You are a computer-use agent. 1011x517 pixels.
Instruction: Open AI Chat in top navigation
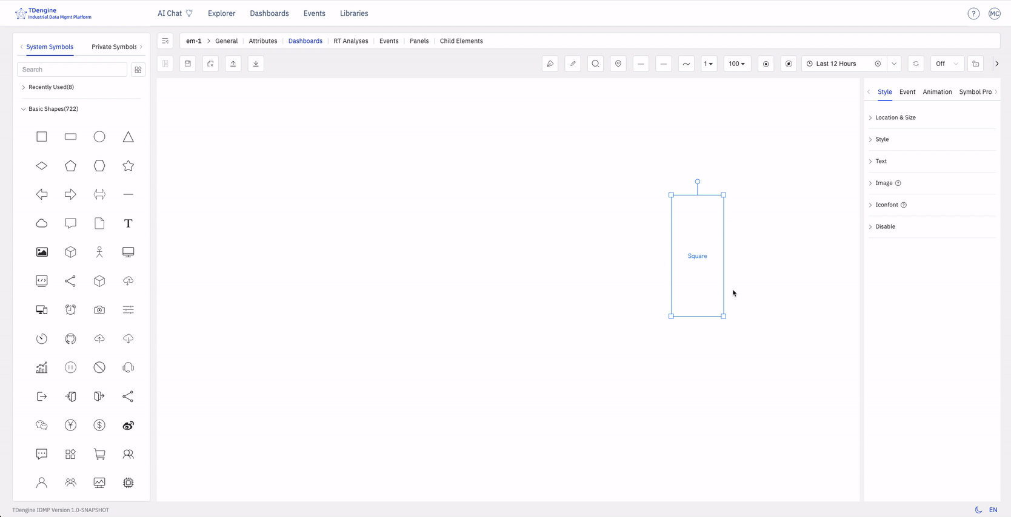[175, 13]
